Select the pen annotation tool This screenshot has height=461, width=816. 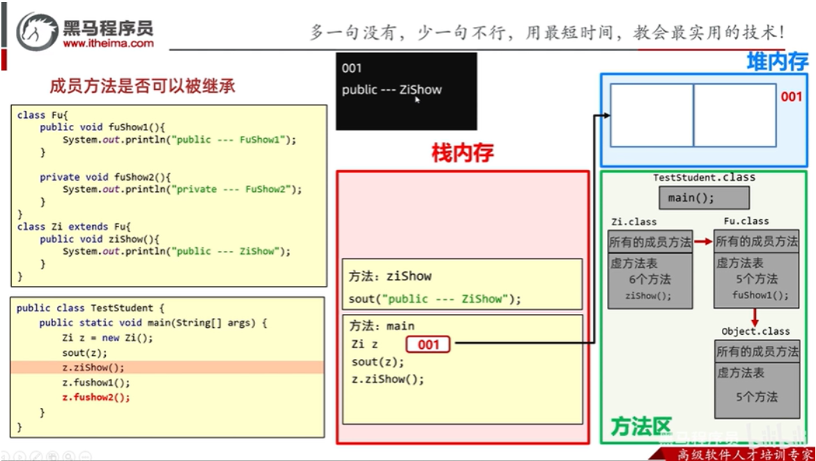point(36,457)
